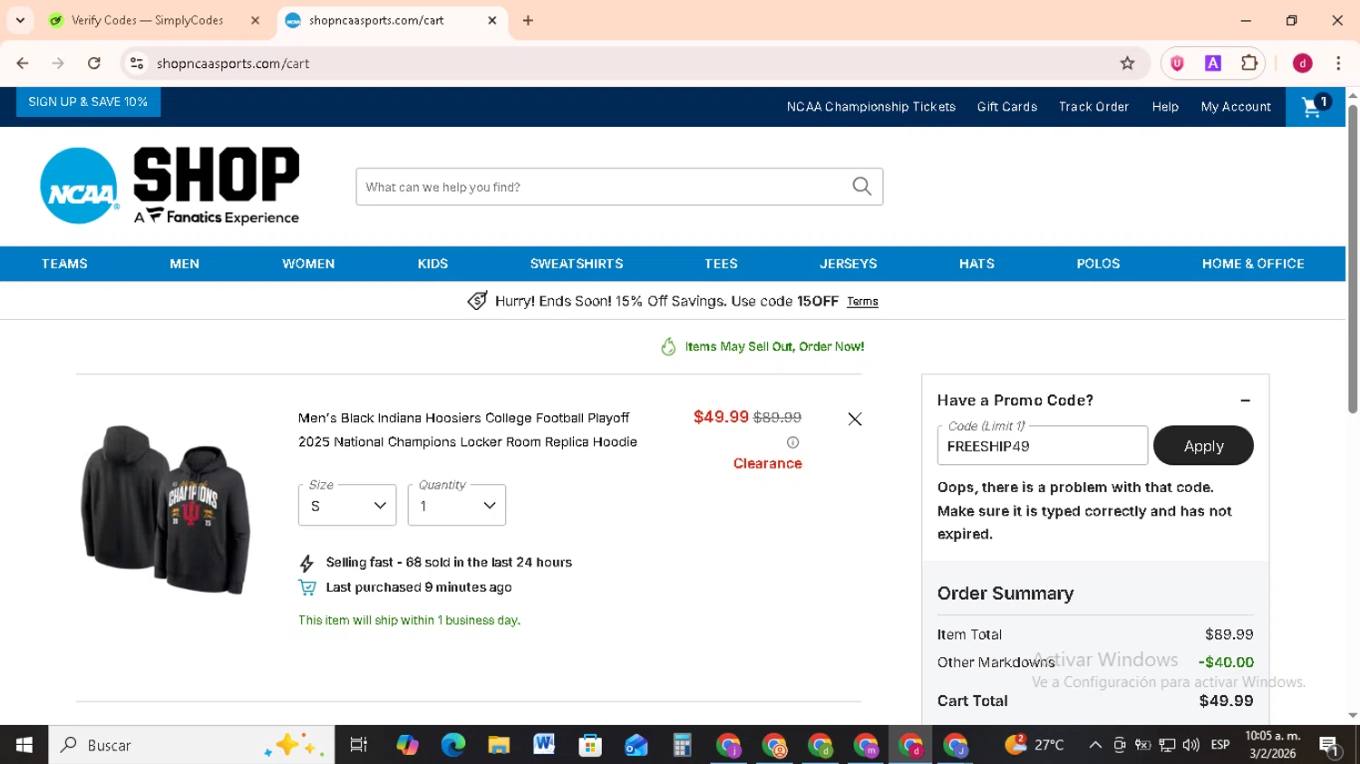Screen dimensions: 1360x764
Task: Go back to the previous page
Action: point(23,63)
